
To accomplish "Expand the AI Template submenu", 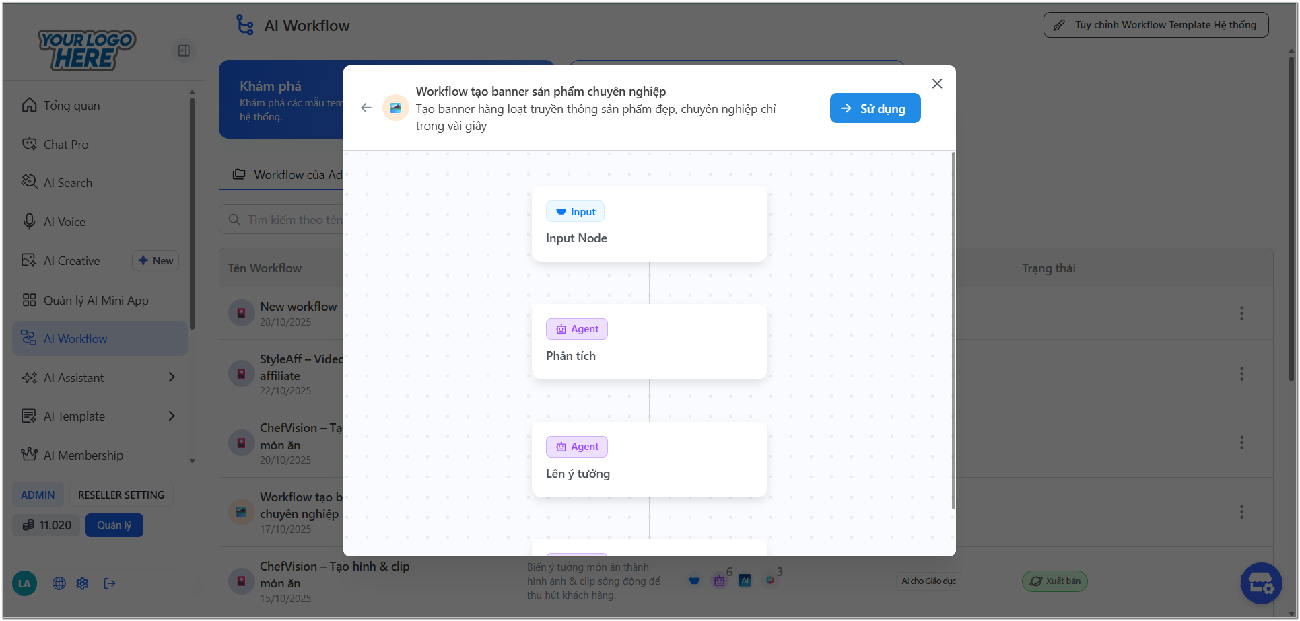I will [172, 416].
